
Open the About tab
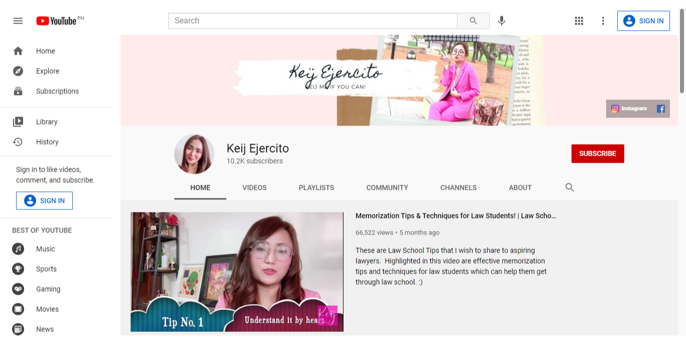click(x=520, y=188)
